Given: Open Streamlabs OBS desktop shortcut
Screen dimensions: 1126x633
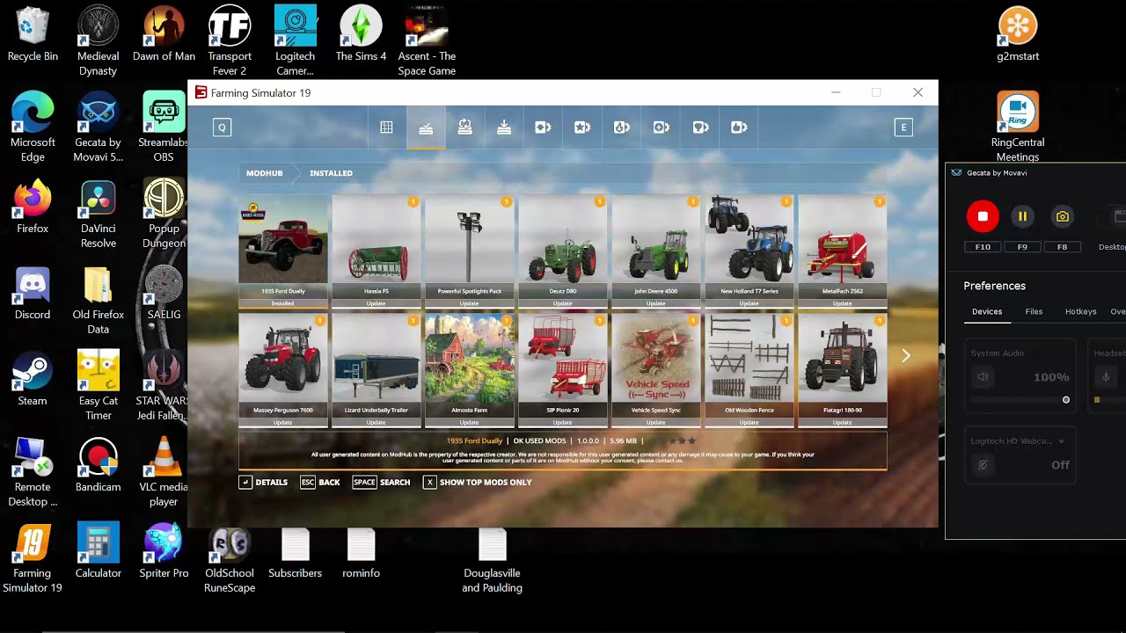Looking at the screenshot, I should pos(164,127).
